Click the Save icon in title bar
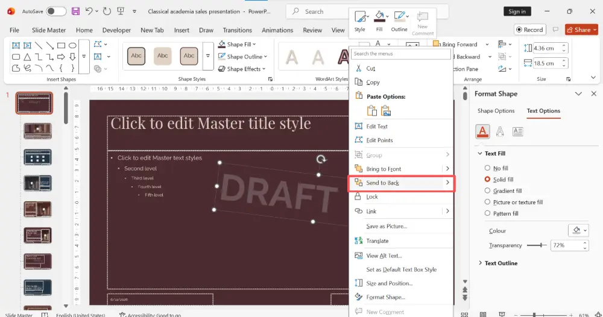The width and height of the screenshot is (603, 317). click(76, 11)
